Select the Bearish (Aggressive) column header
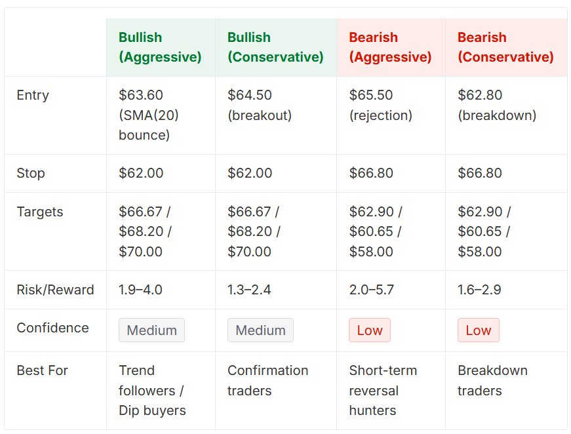Screen dimensions: 571x434 [x=390, y=47]
